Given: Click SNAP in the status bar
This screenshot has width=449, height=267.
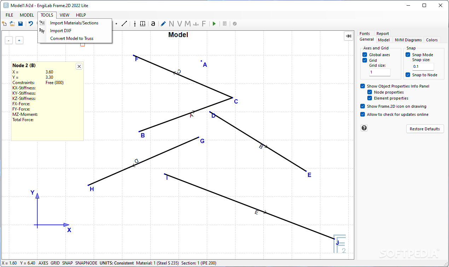Looking at the screenshot, I should (68, 263).
